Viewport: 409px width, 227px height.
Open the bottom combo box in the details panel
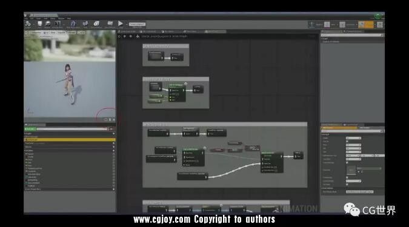click(x=359, y=192)
